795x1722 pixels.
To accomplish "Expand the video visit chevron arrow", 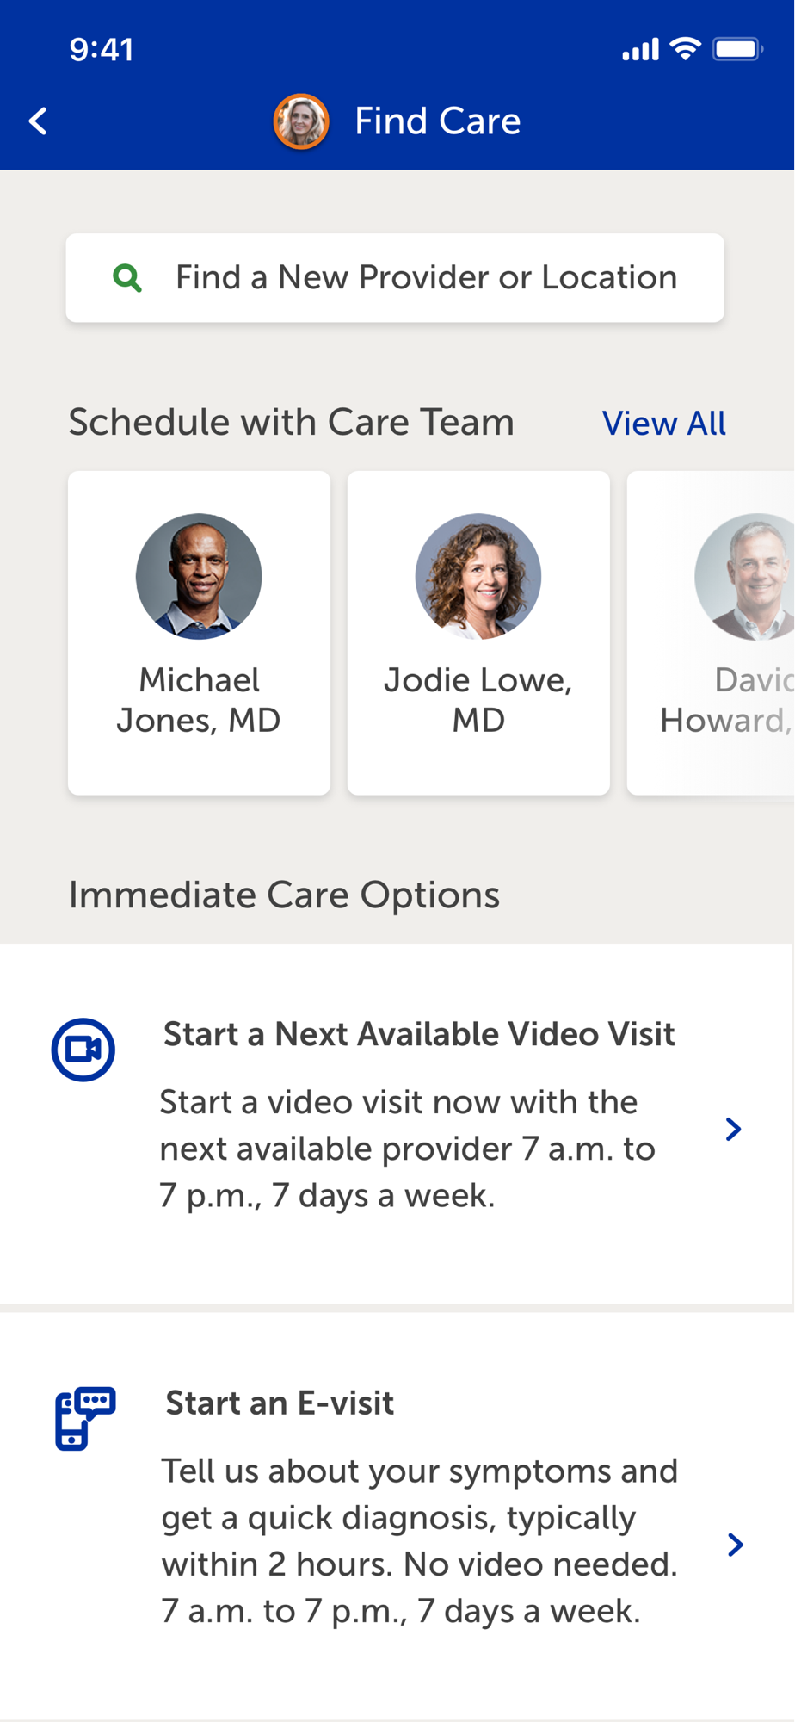I will pos(733,1129).
